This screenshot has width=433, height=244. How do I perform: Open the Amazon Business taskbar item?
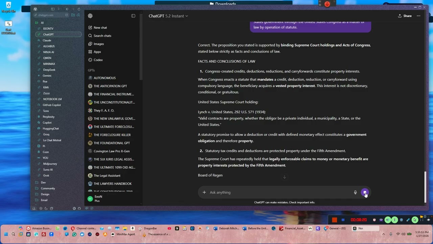[39, 228]
